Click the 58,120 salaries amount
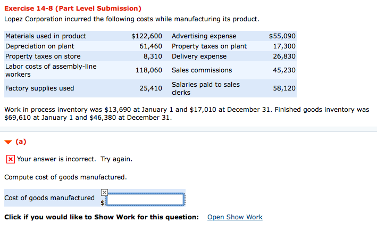Screen dimensions: 377x230 (284, 88)
